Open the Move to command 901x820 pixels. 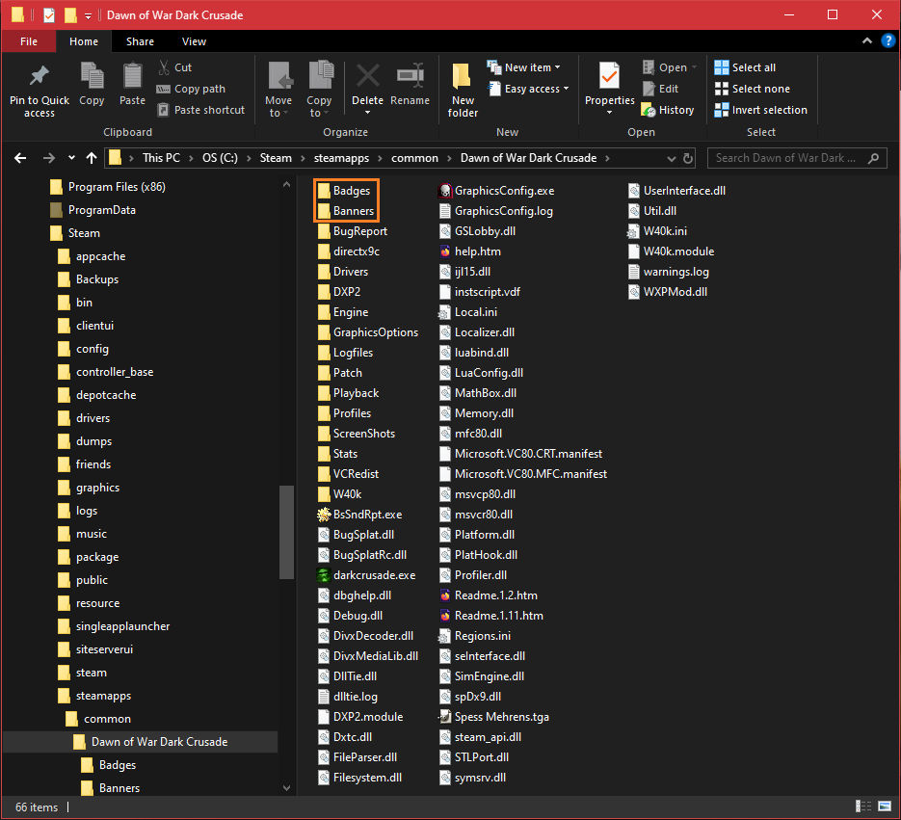pos(278,90)
